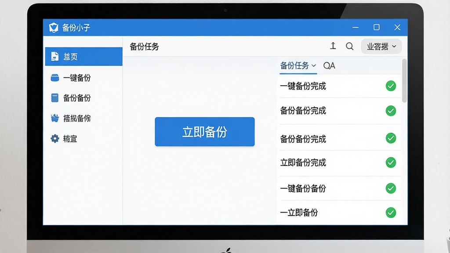
Task: Close the 备份小子 window
Action: [397, 27]
